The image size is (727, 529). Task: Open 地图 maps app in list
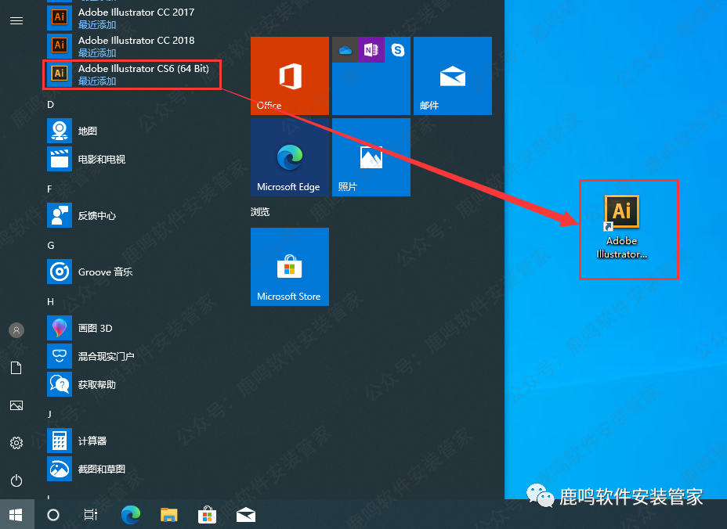tap(86, 131)
